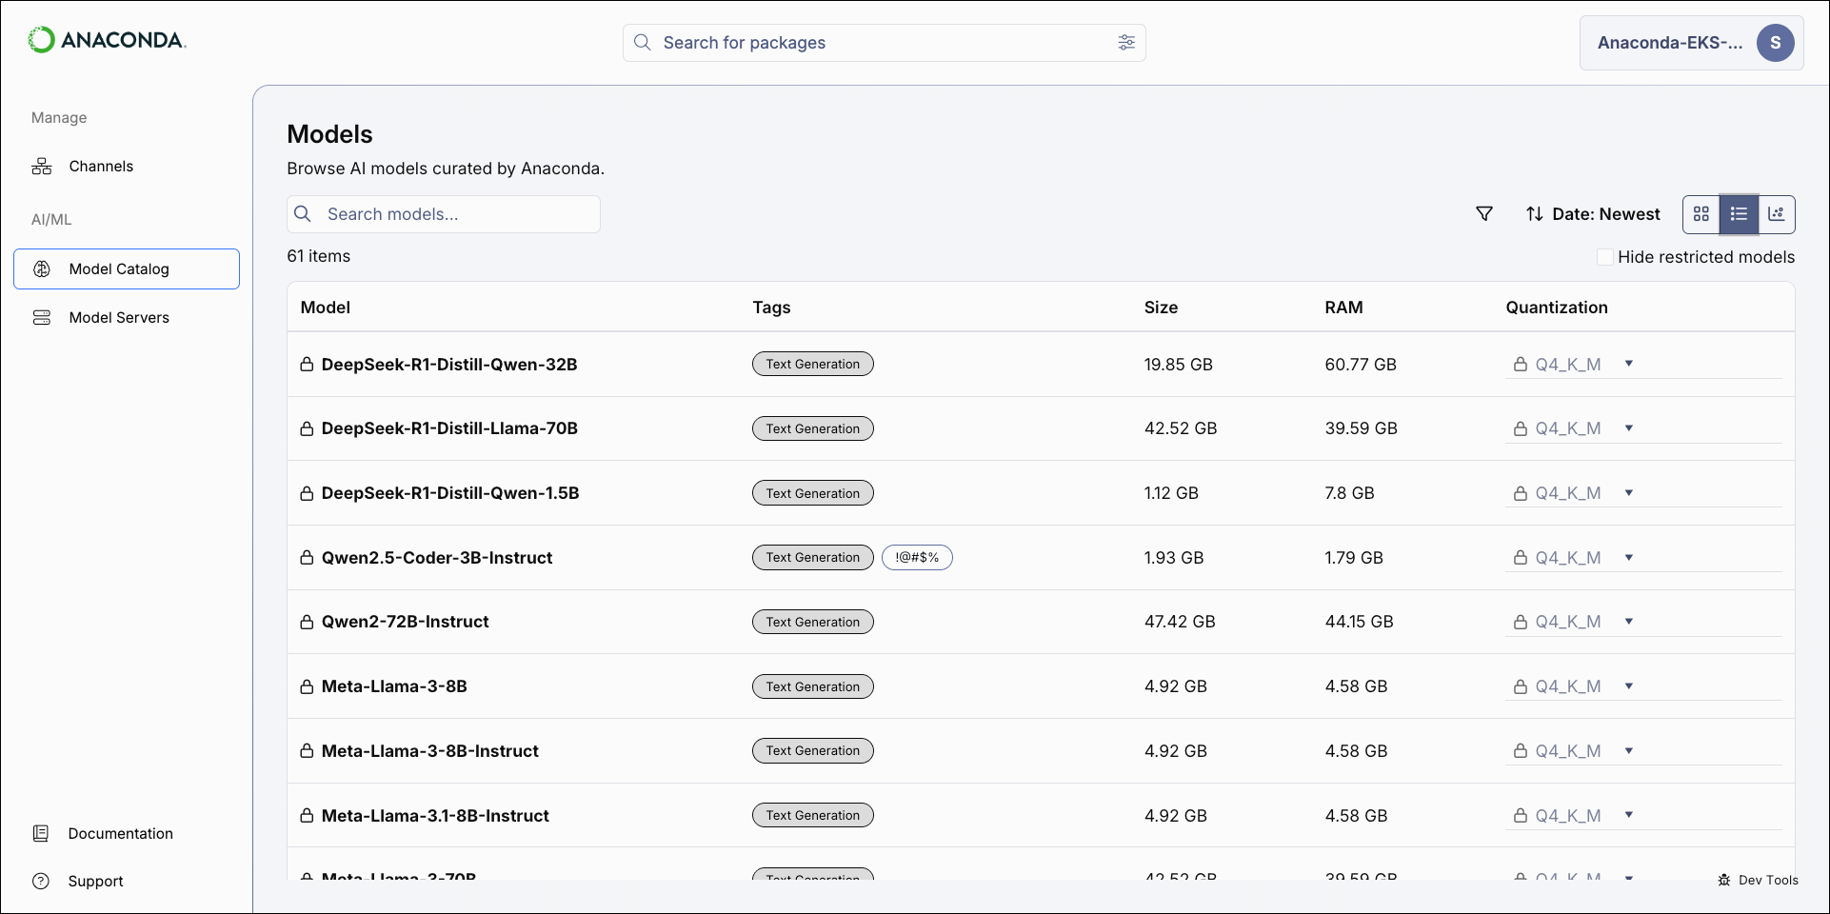Open the models filter funnel icon
Viewport: 1830px width, 914px height.
point(1484,214)
